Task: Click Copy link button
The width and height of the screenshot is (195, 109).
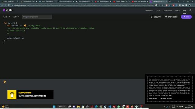Action: (156, 17)
